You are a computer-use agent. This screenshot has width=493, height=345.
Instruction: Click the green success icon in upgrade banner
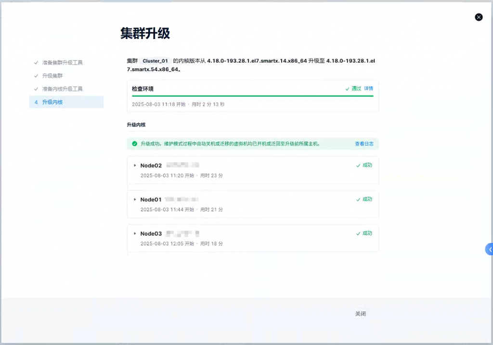(x=134, y=144)
